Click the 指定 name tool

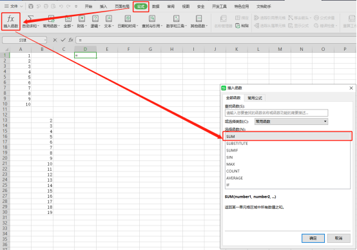click(242, 18)
